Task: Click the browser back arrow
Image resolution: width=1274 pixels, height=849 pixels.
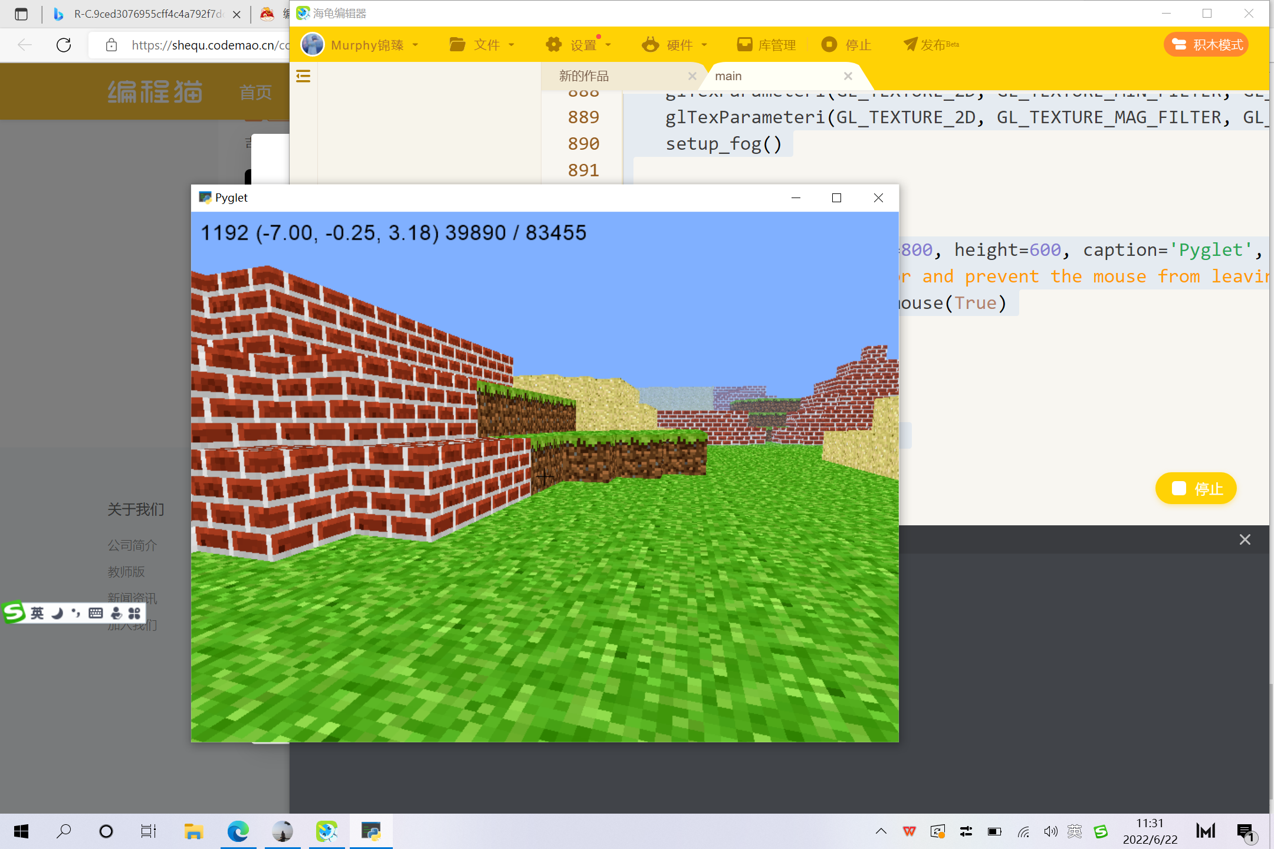Action: coord(25,45)
